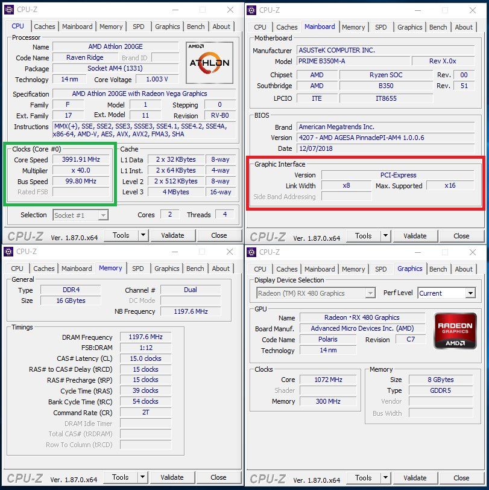Click Tools button in Mainboard window

(x=364, y=236)
